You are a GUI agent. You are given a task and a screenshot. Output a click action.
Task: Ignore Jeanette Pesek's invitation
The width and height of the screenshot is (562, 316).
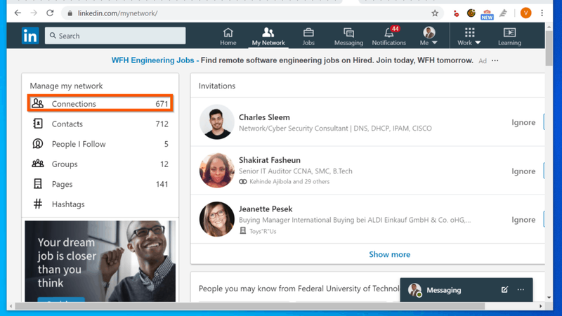(523, 220)
